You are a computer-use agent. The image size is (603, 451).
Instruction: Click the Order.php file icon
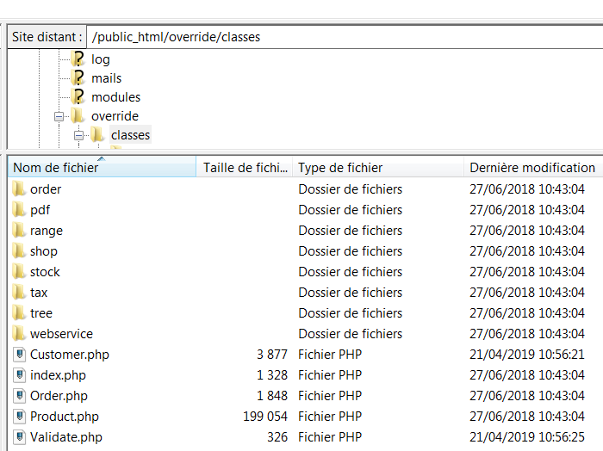click(x=19, y=396)
